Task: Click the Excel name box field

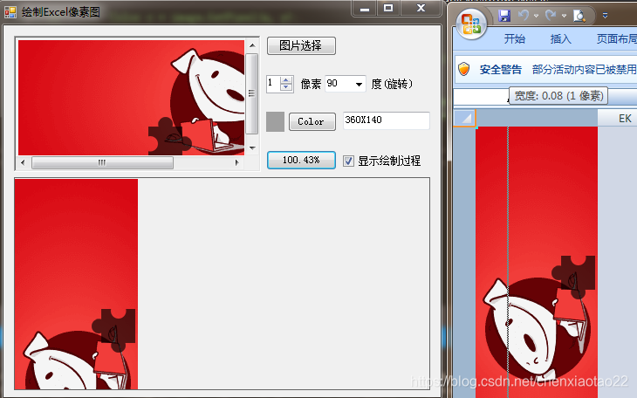Action: pyautogui.click(x=481, y=97)
